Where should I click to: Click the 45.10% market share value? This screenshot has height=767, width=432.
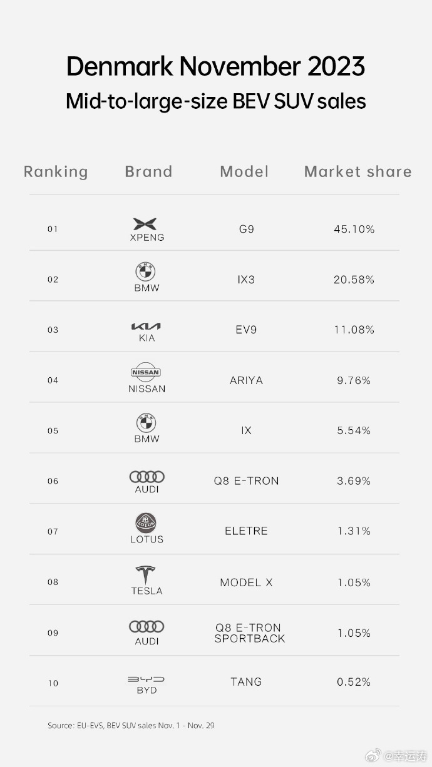pyautogui.click(x=354, y=229)
